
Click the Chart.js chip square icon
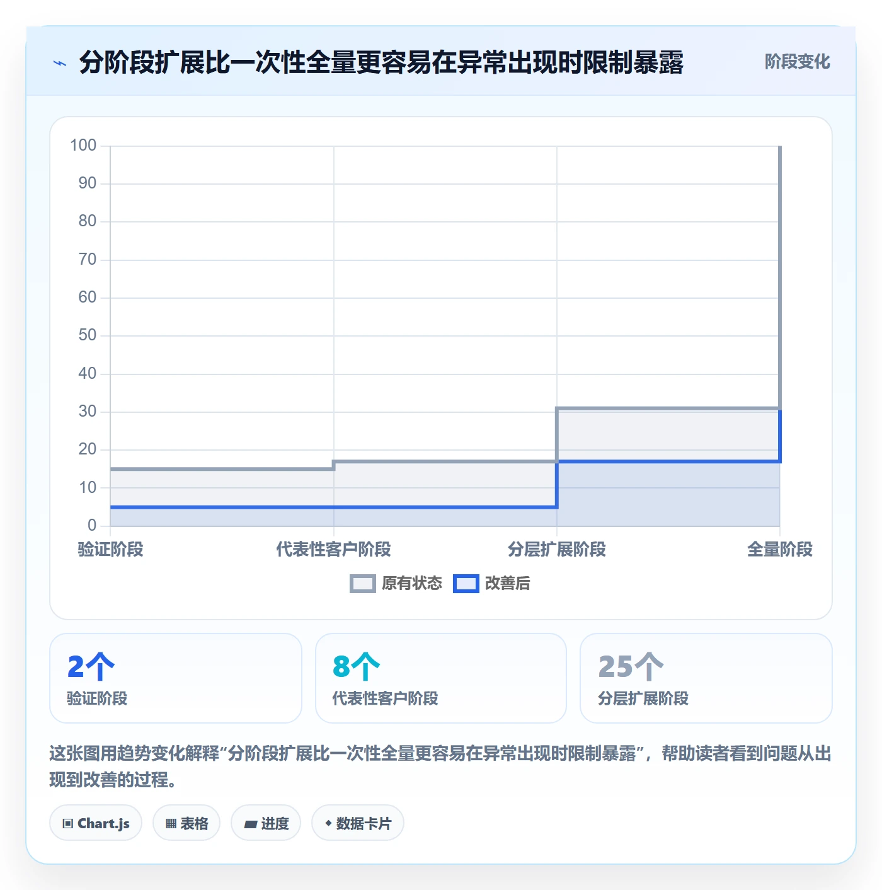click(67, 824)
